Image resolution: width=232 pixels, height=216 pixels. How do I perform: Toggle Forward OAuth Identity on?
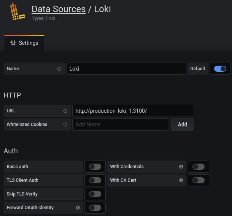tap(95, 207)
